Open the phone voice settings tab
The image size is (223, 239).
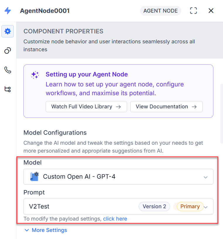[8, 70]
